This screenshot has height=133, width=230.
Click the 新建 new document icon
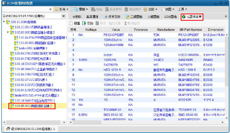pyautogui.click(x=72, y=23)
